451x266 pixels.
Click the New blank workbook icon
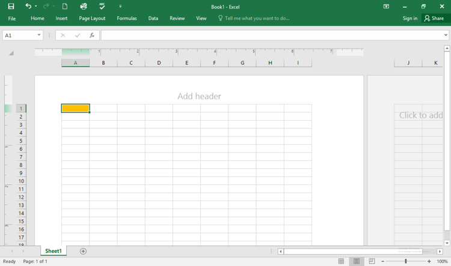pyautogui.click(x=65, y=7)
